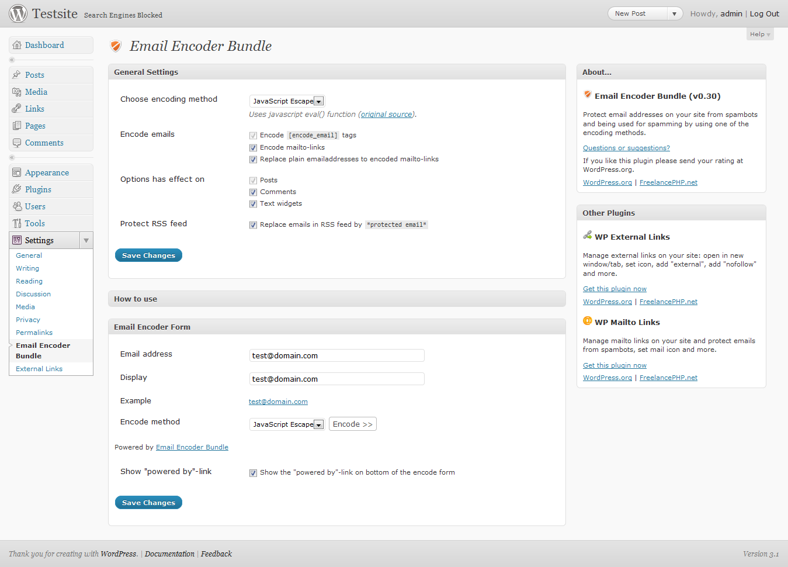
Task: Collapse the General Settings panel header
Action: 337,72
